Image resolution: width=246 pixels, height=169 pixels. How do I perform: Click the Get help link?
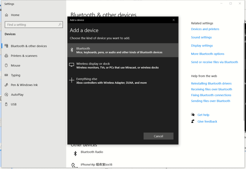click(x=203, y=115)
